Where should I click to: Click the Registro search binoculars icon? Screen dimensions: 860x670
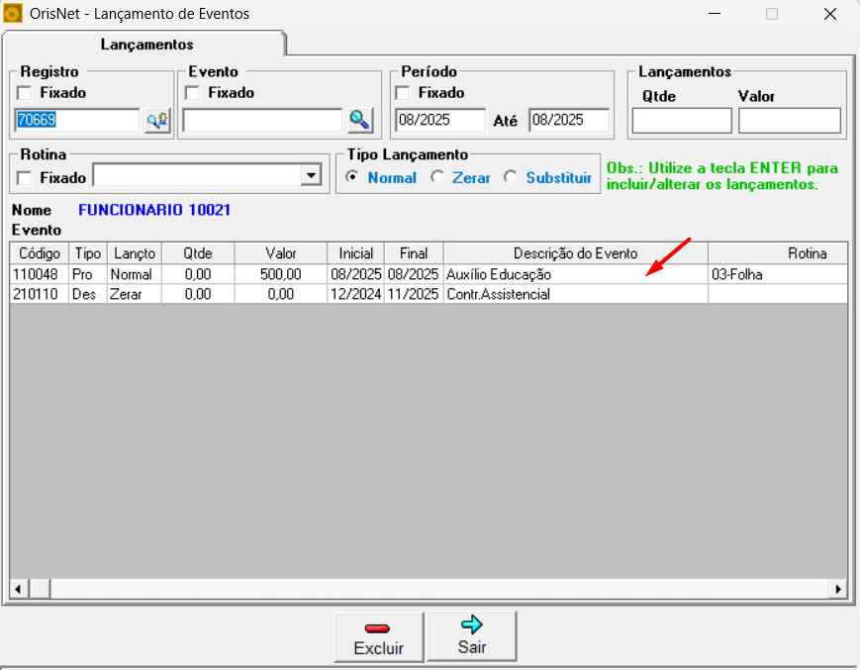click(157, 121)
